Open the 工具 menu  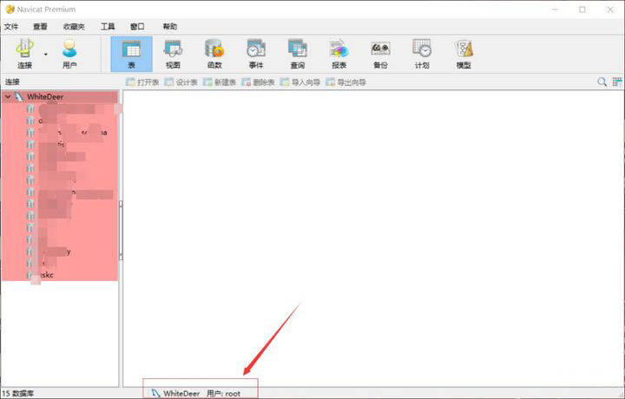pos(108,27)
